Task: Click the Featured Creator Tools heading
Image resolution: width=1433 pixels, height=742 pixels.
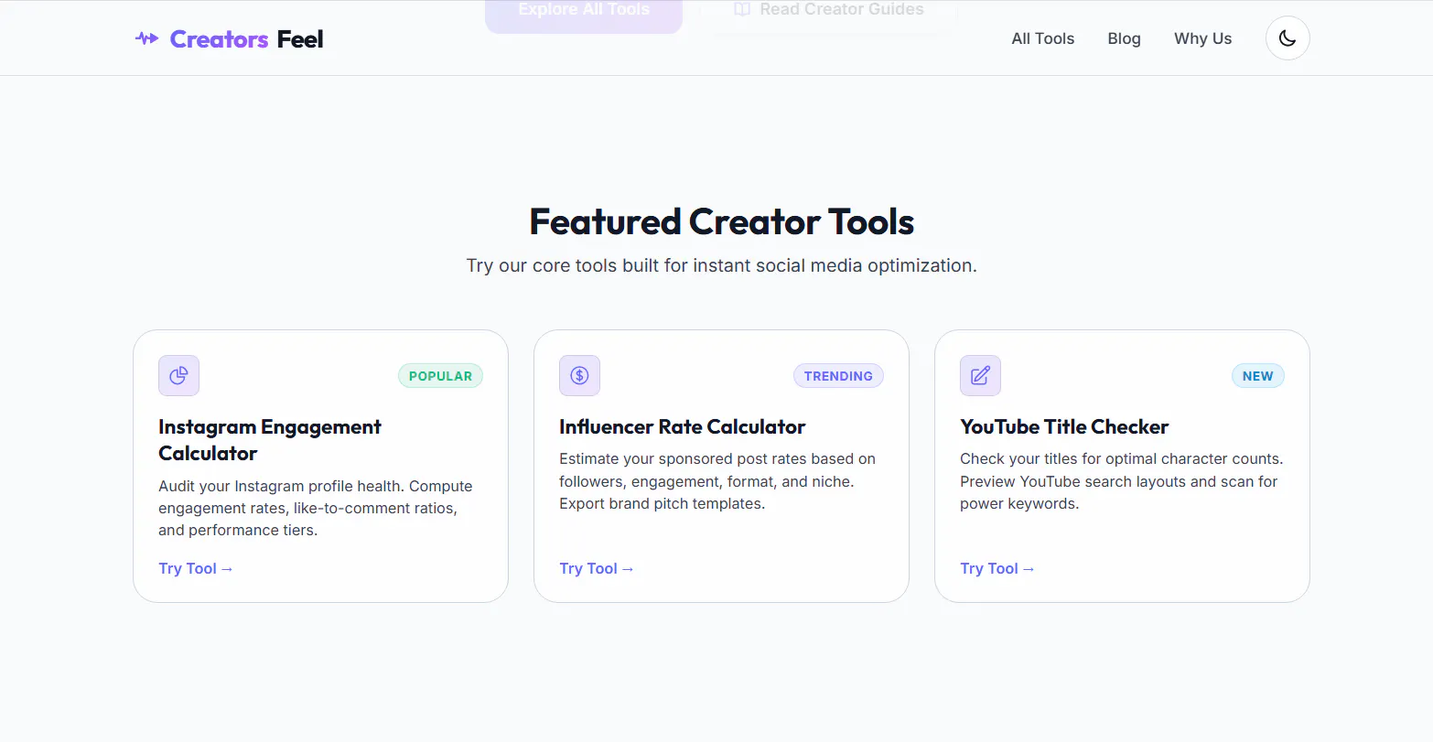Action: (x=722, y=221)
